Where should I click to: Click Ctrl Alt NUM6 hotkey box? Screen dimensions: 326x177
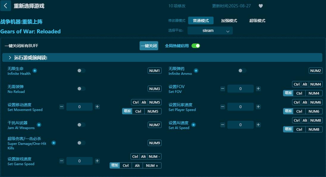(x=307, y=102)
